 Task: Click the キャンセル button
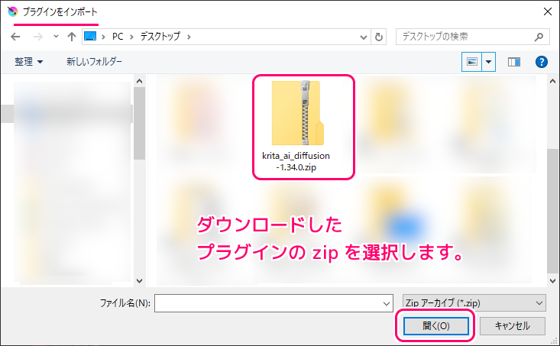pyautogui.click(x=512, y=326)
